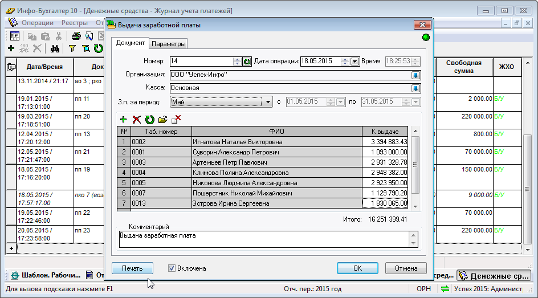This screenshot has height=298, width=538.
Task: Click down arrow of employee table scrollbar
Action: coord(415,206)
